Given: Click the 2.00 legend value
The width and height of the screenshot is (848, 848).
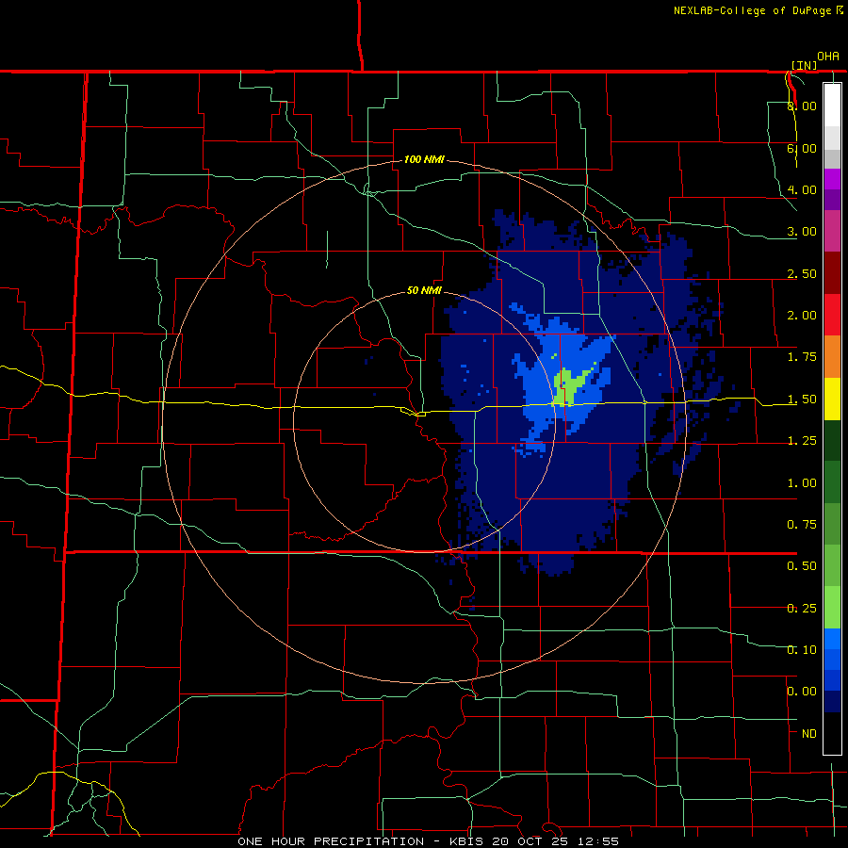Looking at the screenshot, I should coord(802,316).
